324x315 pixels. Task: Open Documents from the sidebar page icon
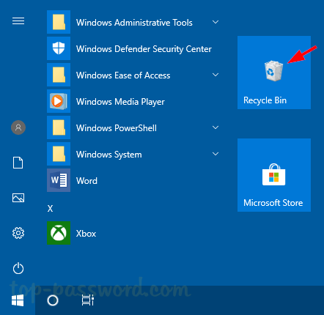point(18,163)
